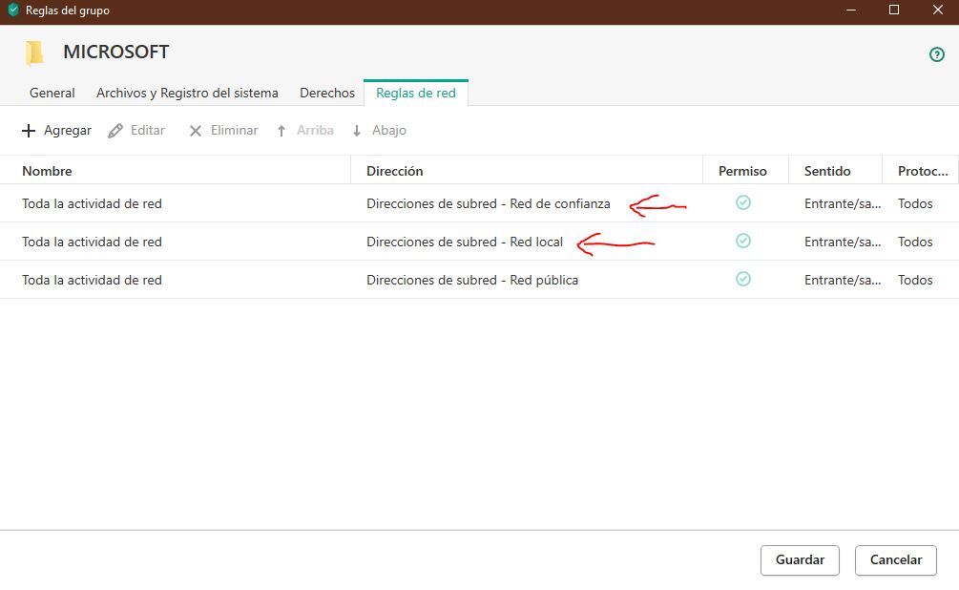
Task: Click the Arriba up arrow icon
Action: coord(281,131)
